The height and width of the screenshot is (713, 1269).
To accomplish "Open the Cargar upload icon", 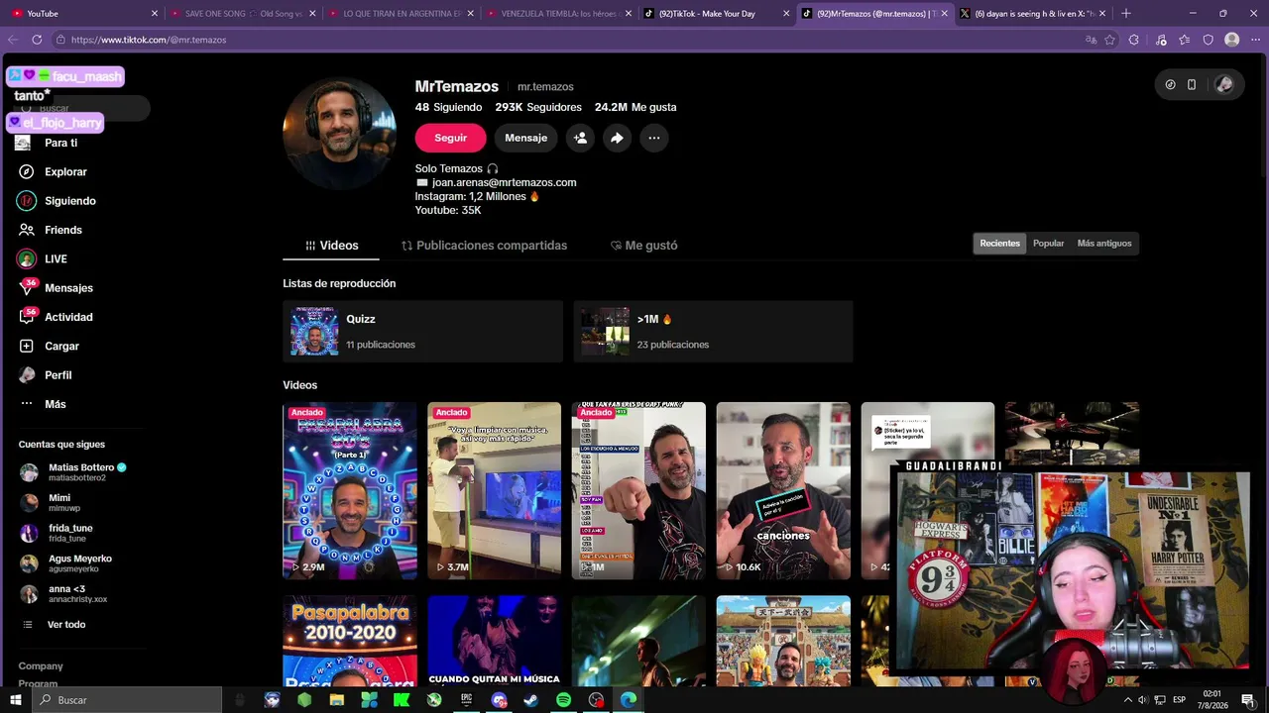I will tap(27, 347).
